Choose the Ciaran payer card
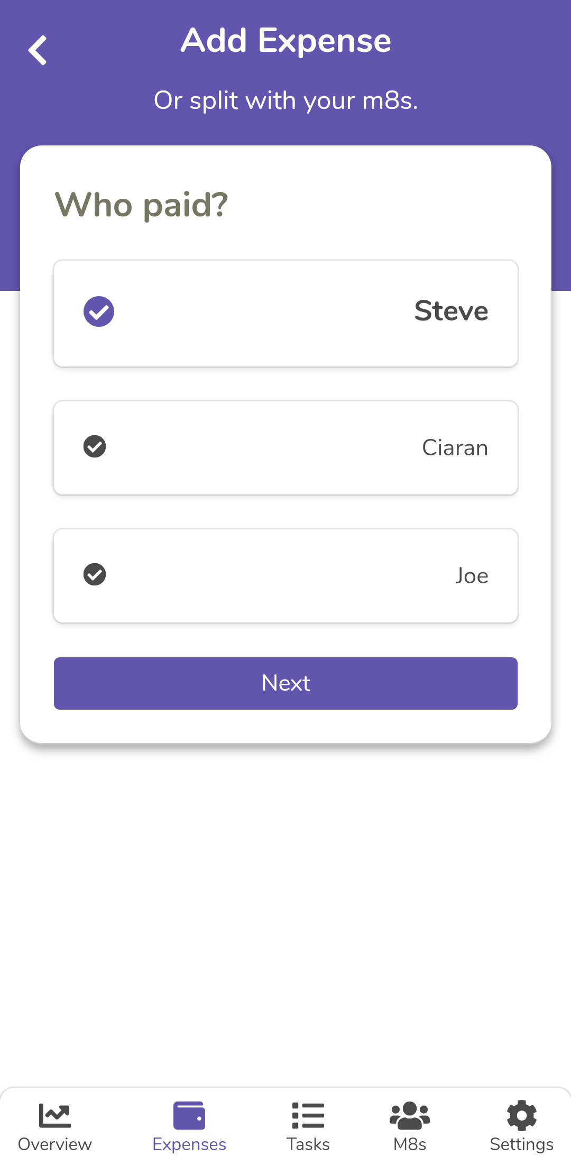The height and width of the screenshot is (1174, 571). coord(285,448)
